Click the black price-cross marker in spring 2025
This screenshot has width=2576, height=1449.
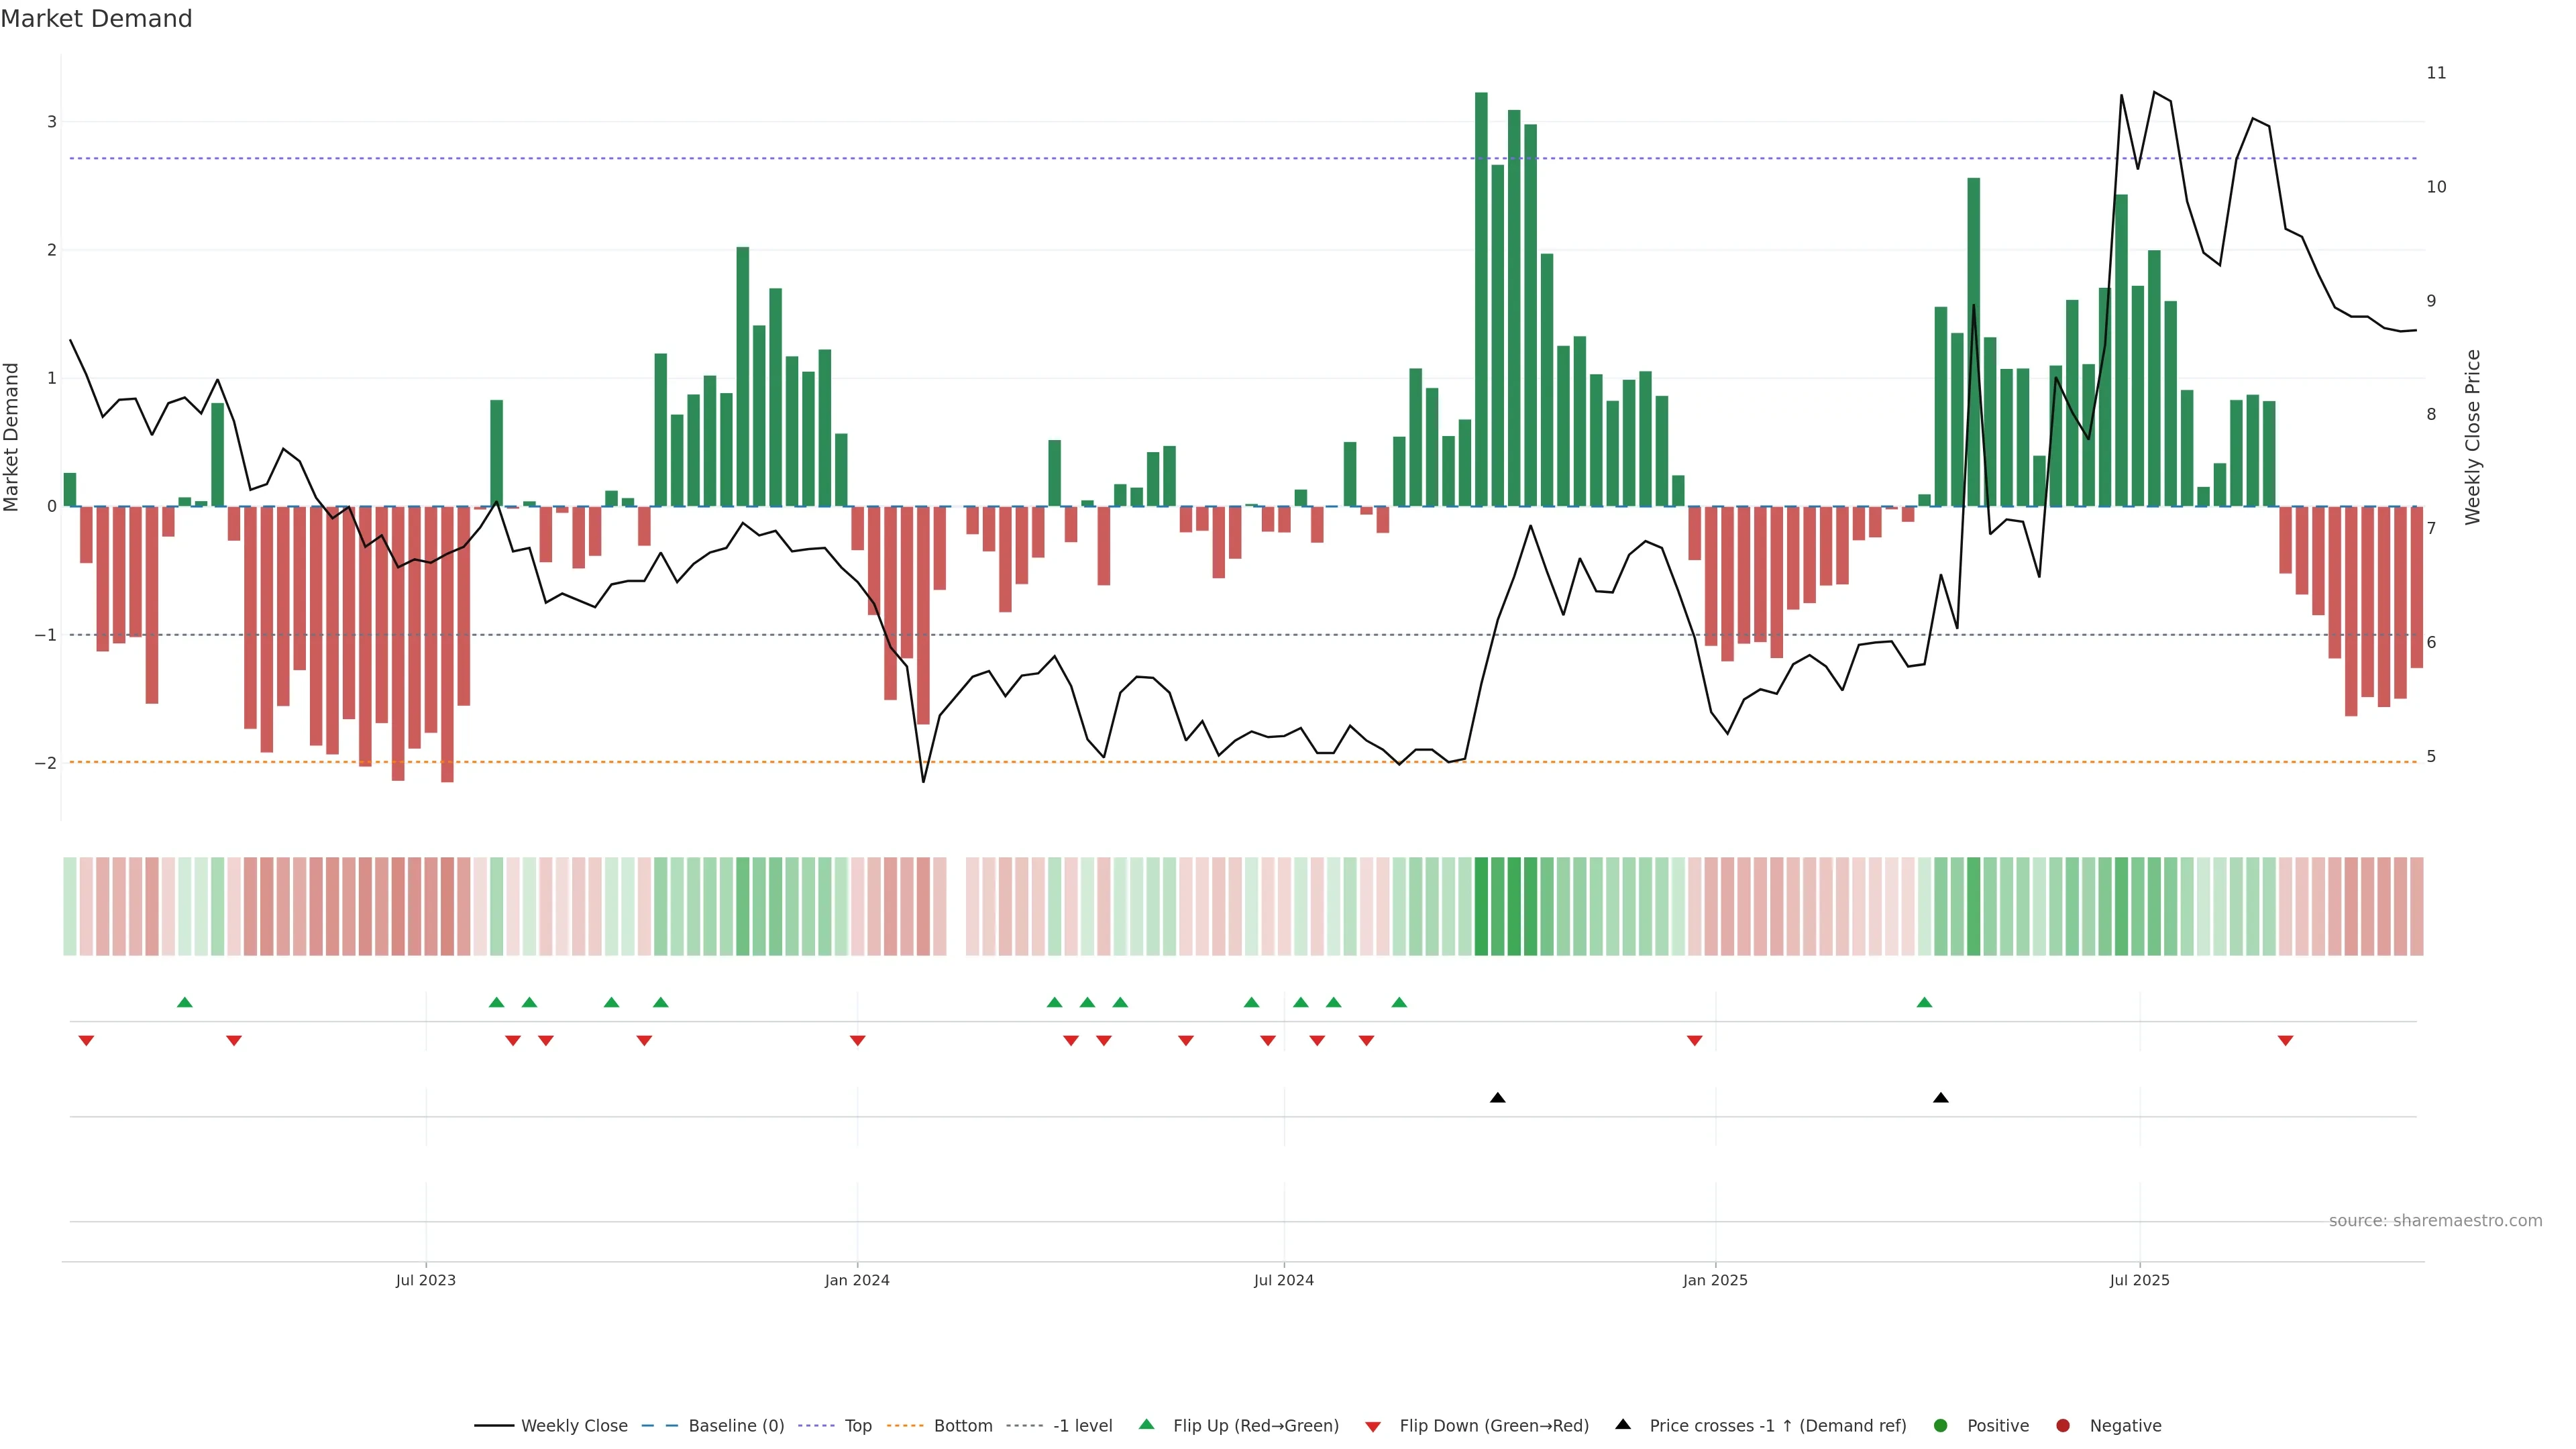[1941, 1098]
